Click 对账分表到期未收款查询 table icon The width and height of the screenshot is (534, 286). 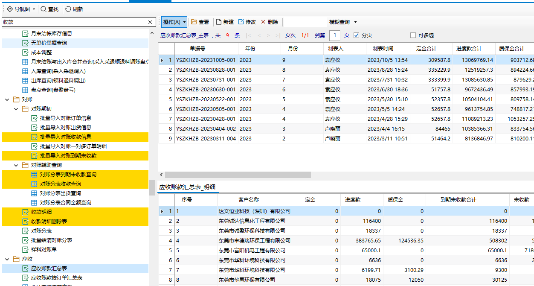pyautogui.click(x=34, y=175)
